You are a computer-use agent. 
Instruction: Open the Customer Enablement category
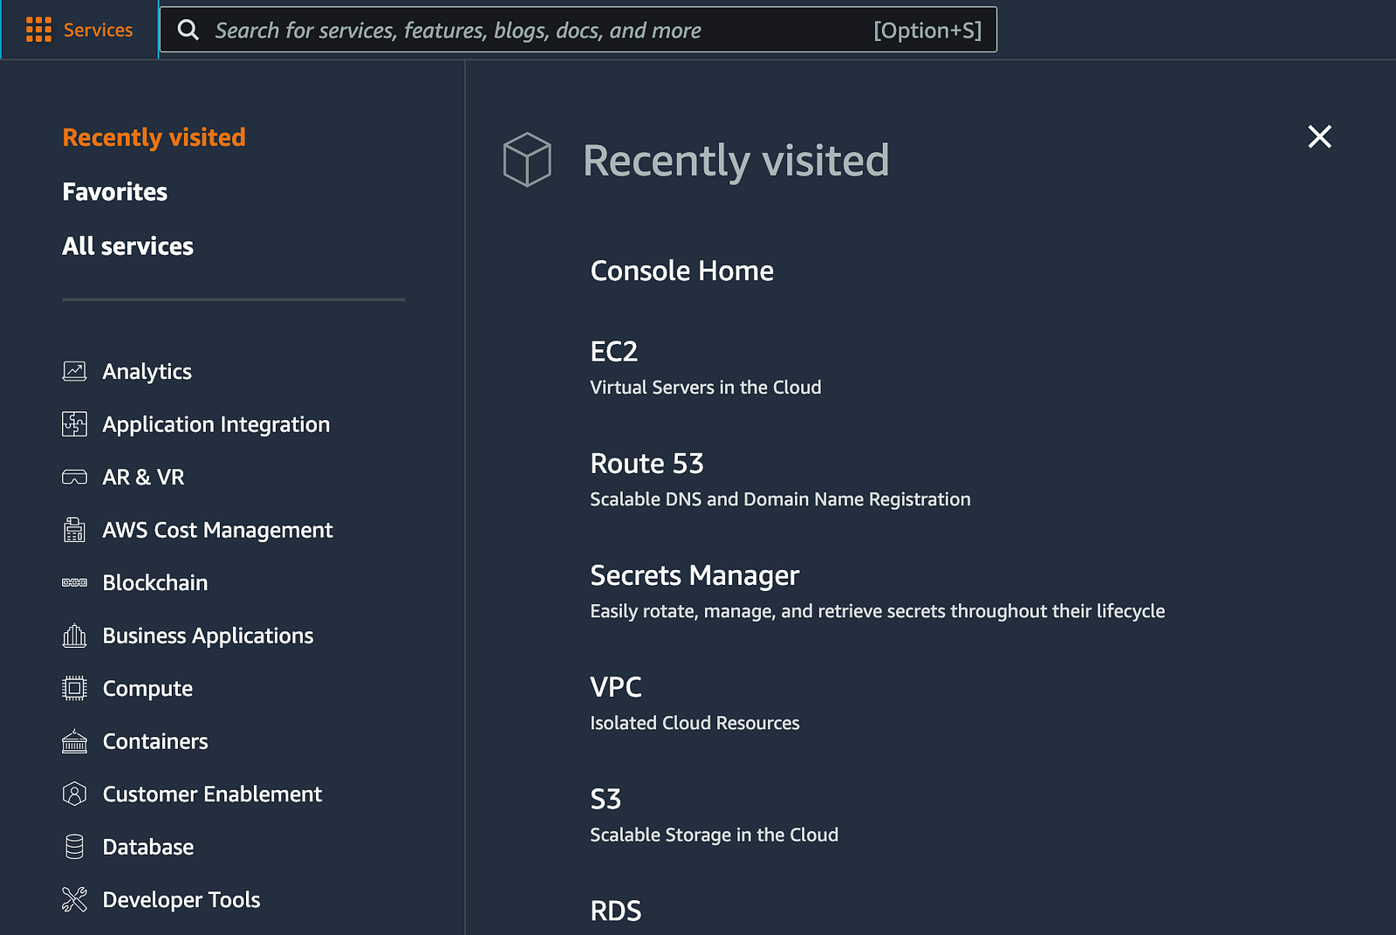(x=213, y=794)
